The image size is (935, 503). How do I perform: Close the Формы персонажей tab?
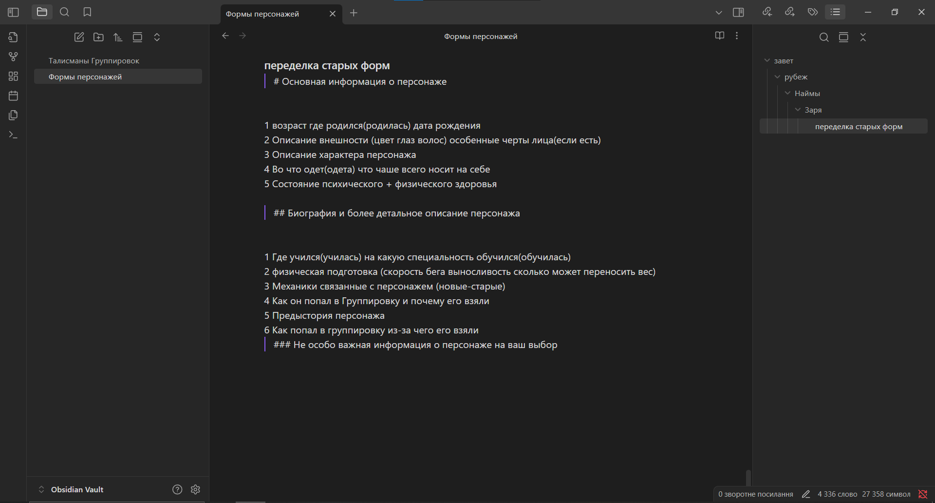[x=333, y=14]
